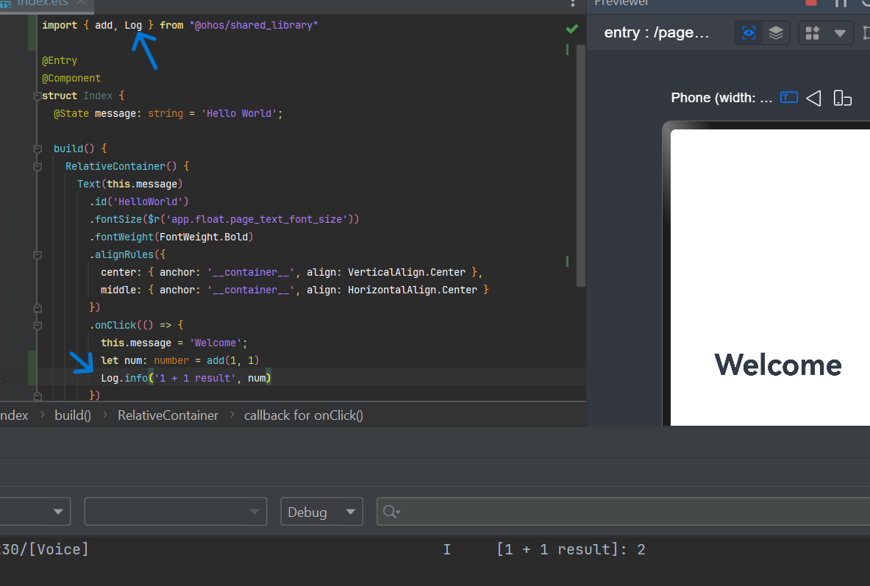Open the Debug log level dropdown
Viewport: 870px width, 586px height.
coord(321,512)
